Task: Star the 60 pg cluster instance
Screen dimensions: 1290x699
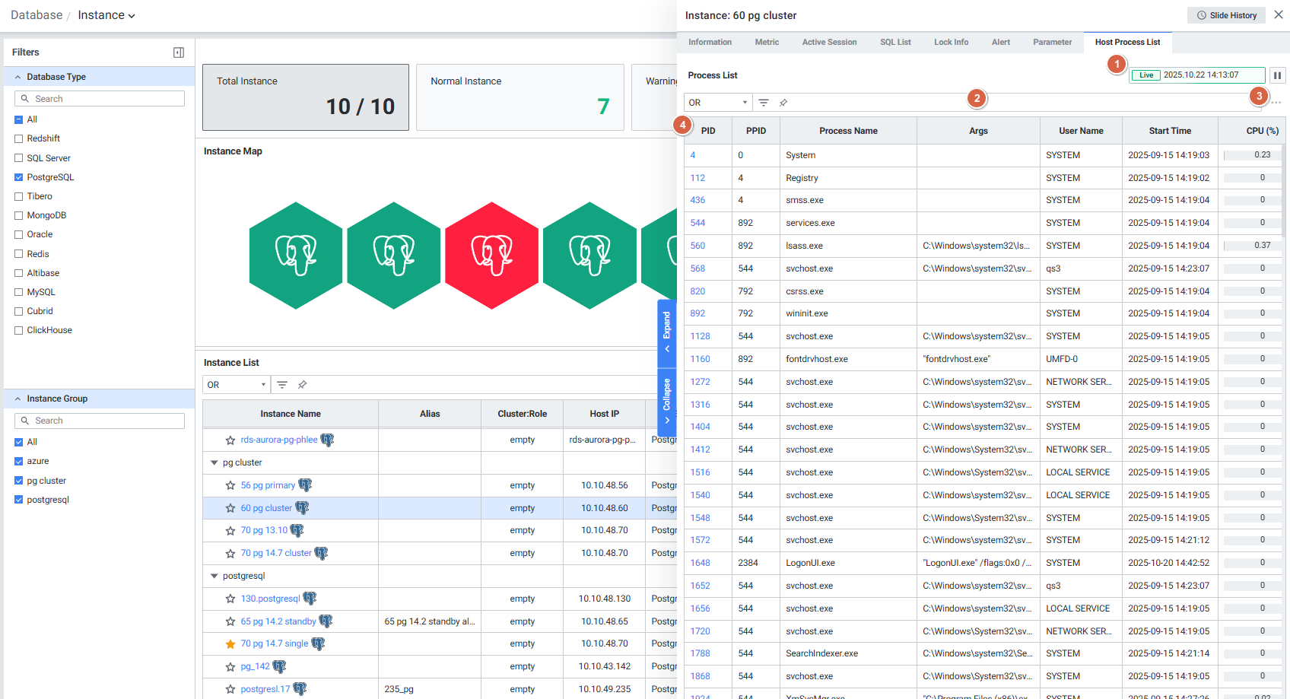Action: (x=230, y=508)
